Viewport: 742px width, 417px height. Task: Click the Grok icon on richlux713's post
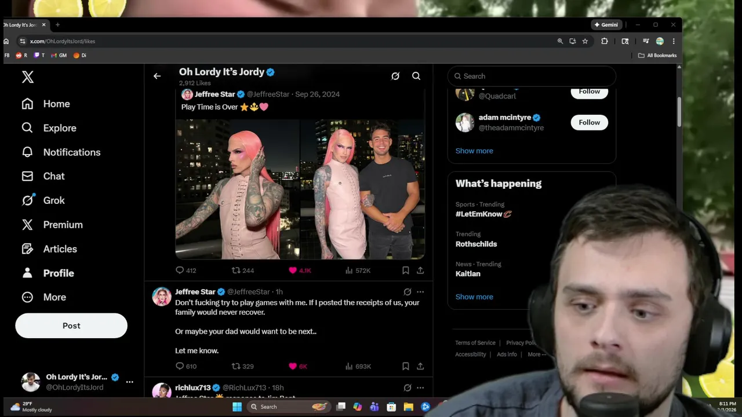(x=408, y=387)
